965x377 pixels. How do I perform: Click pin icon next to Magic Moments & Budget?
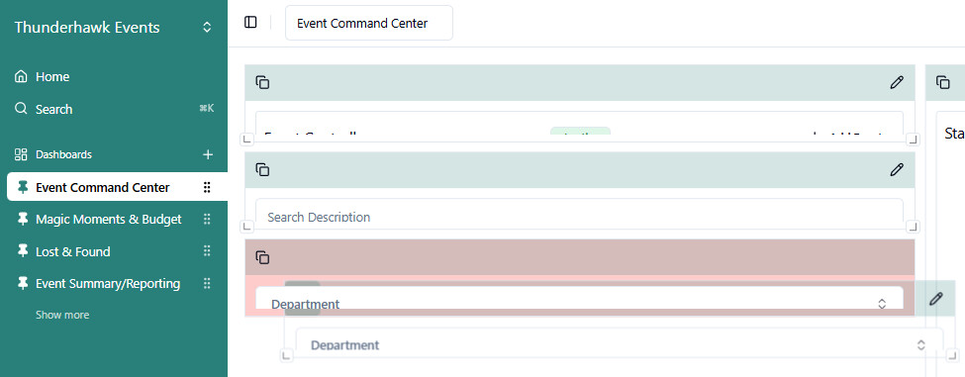pyautogui.click(x=23, y=219)
